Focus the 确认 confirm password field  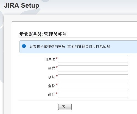[x=93, y=77]
